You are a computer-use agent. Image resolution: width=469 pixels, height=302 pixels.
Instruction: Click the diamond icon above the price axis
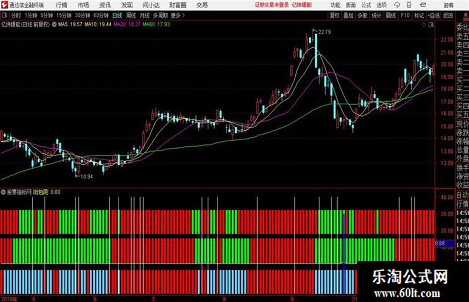point(423,25)
